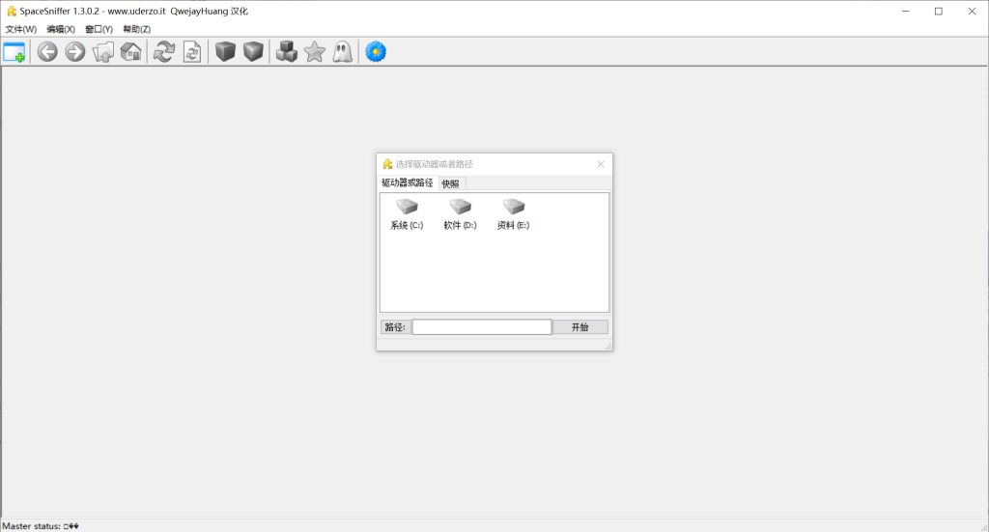Go back using the left arrow icon
Screen dimensions: 989x532
tap(47, 52)
